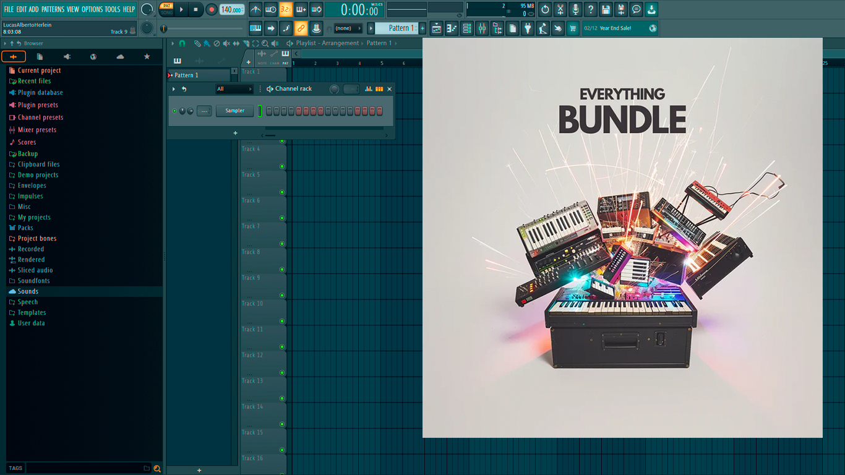Click the tempo 140.000 display
The width and height of the screenshot is (845, 475).
232,10
